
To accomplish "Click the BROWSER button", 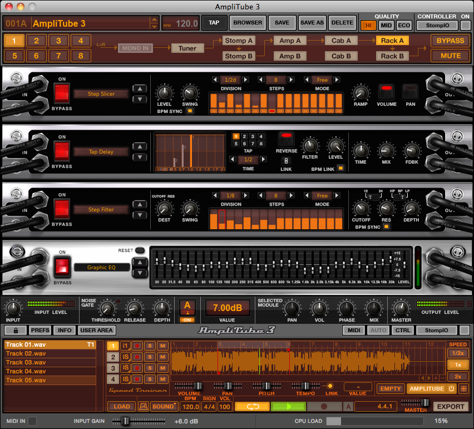I will pos(248,23).
